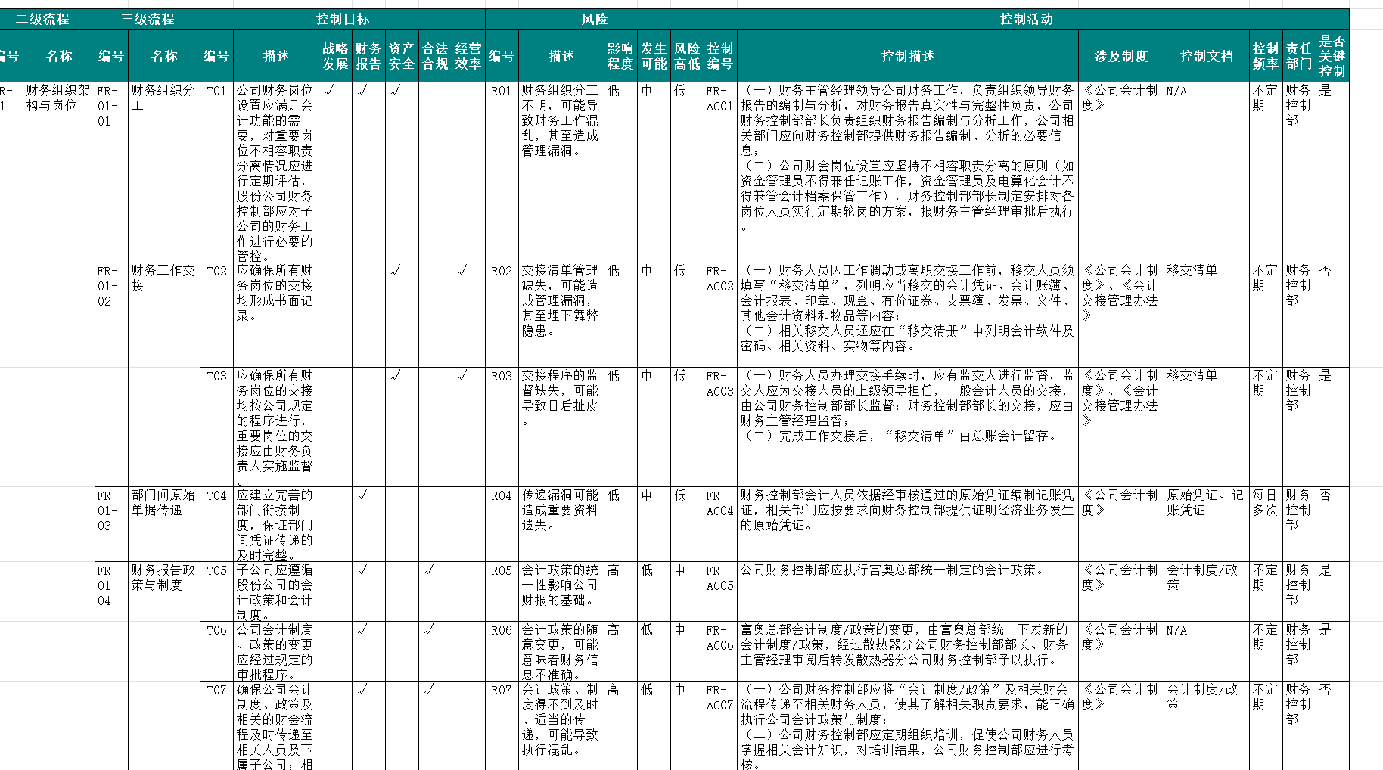Viewport: 1383px width, 770px height.
Task: Select the T02 objective code cell
Action: [216, 315]
